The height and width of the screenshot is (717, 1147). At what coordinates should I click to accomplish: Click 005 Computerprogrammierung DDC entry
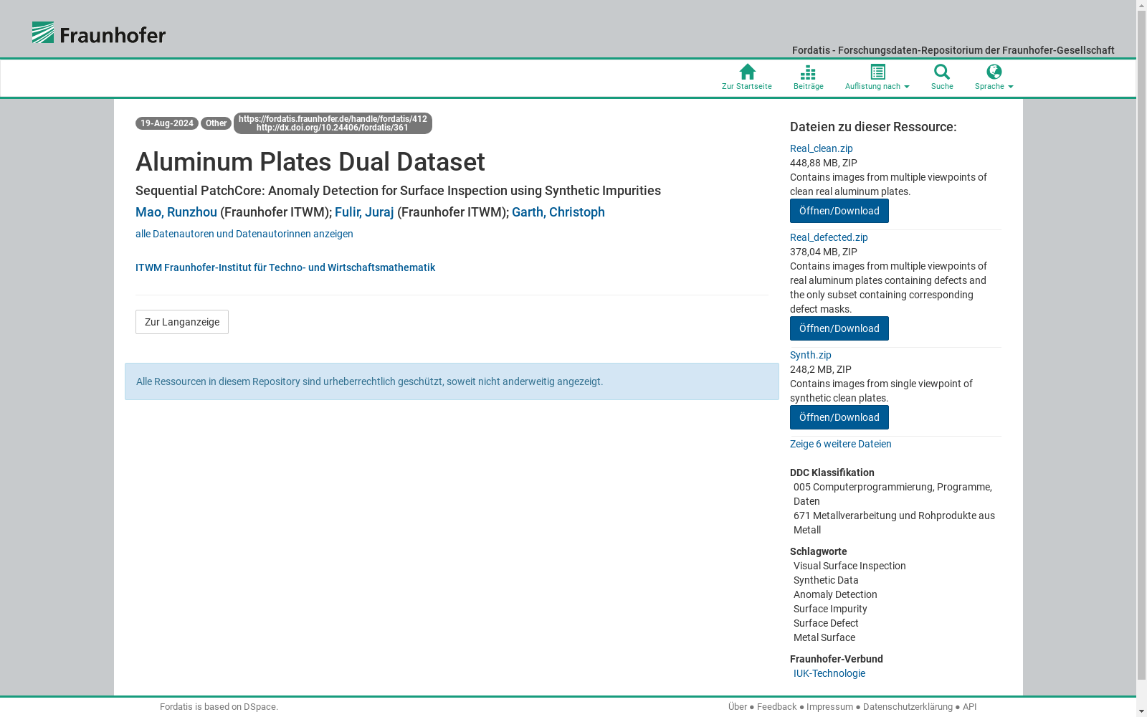click(893, 494)
